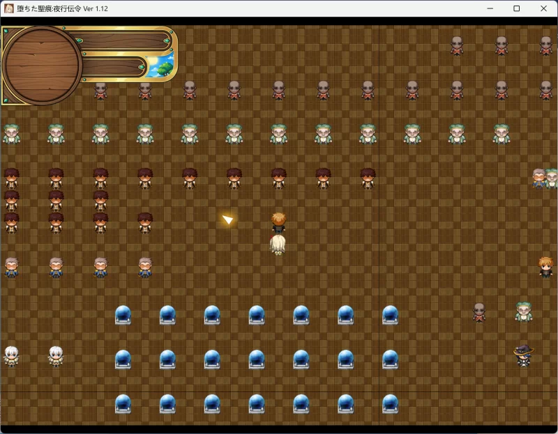
Task: Click the green-haired NPC above the witch-hat NPC
Action: point(524,311)
